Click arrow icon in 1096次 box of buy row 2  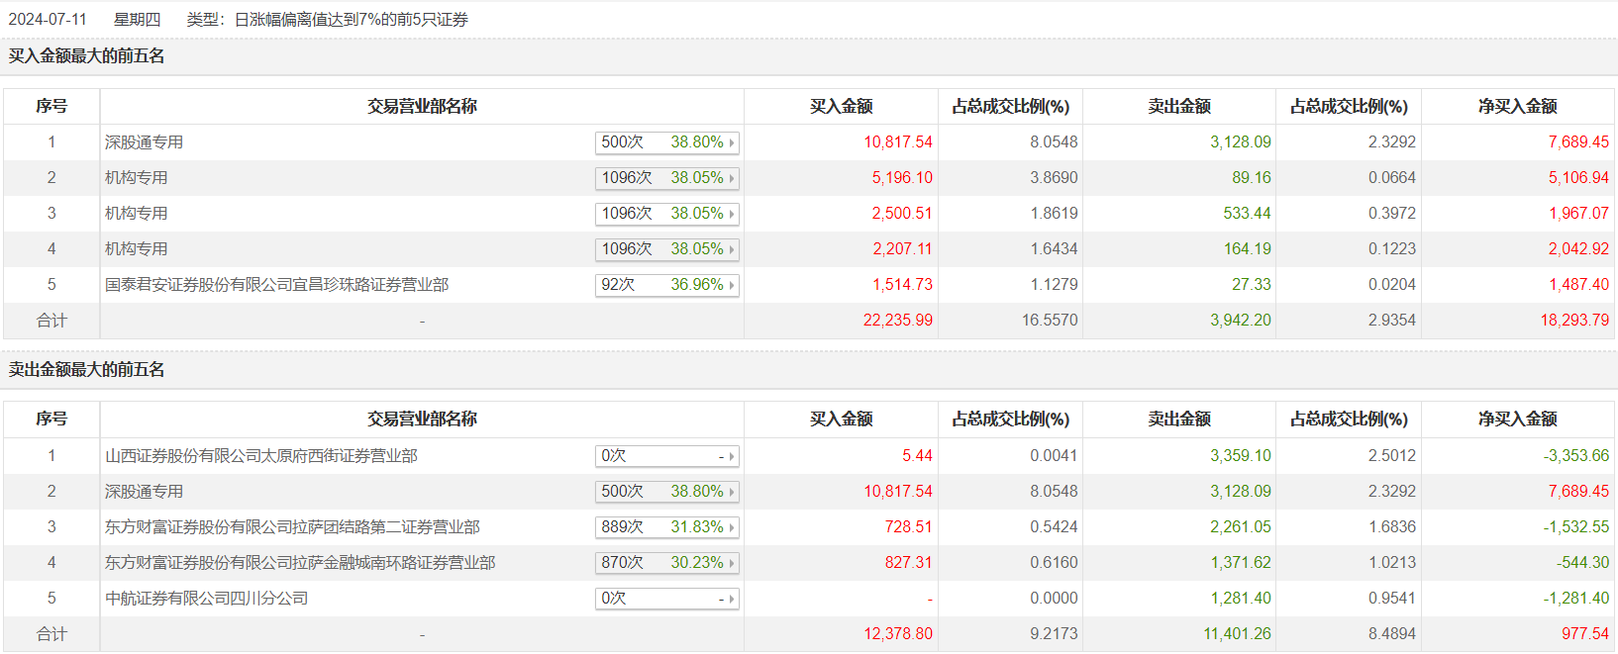[732, 179]
